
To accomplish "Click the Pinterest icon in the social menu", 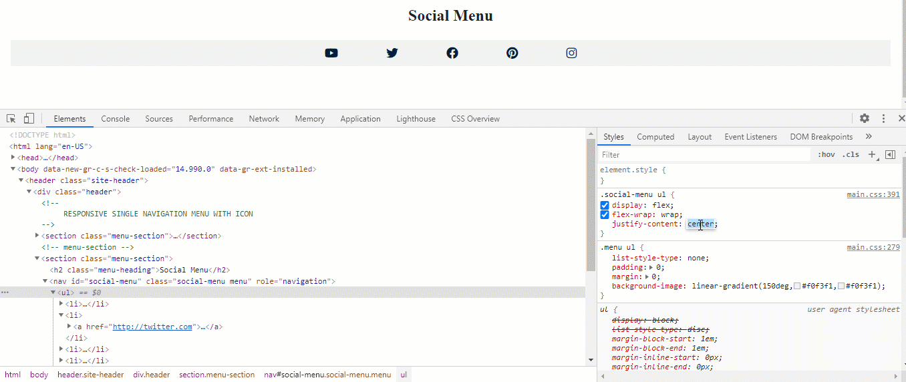I will click(x=512, y=53).
